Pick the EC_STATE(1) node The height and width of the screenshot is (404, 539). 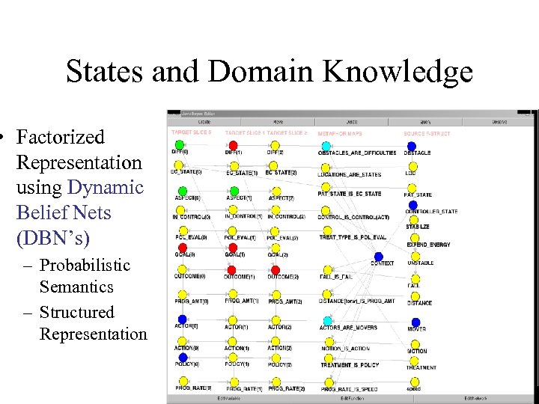(234, 167)
